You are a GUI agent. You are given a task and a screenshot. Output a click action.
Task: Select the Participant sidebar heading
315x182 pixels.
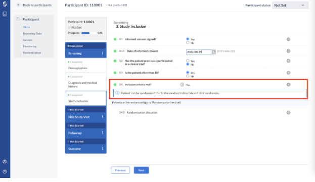pyautogui.click(x=31, y=20)
